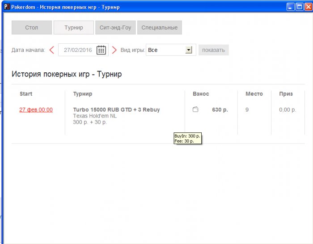The height and width of the screenshot is (244, 313).
Task: Click the Pokerdom logo in title bar
Action: 7,7
